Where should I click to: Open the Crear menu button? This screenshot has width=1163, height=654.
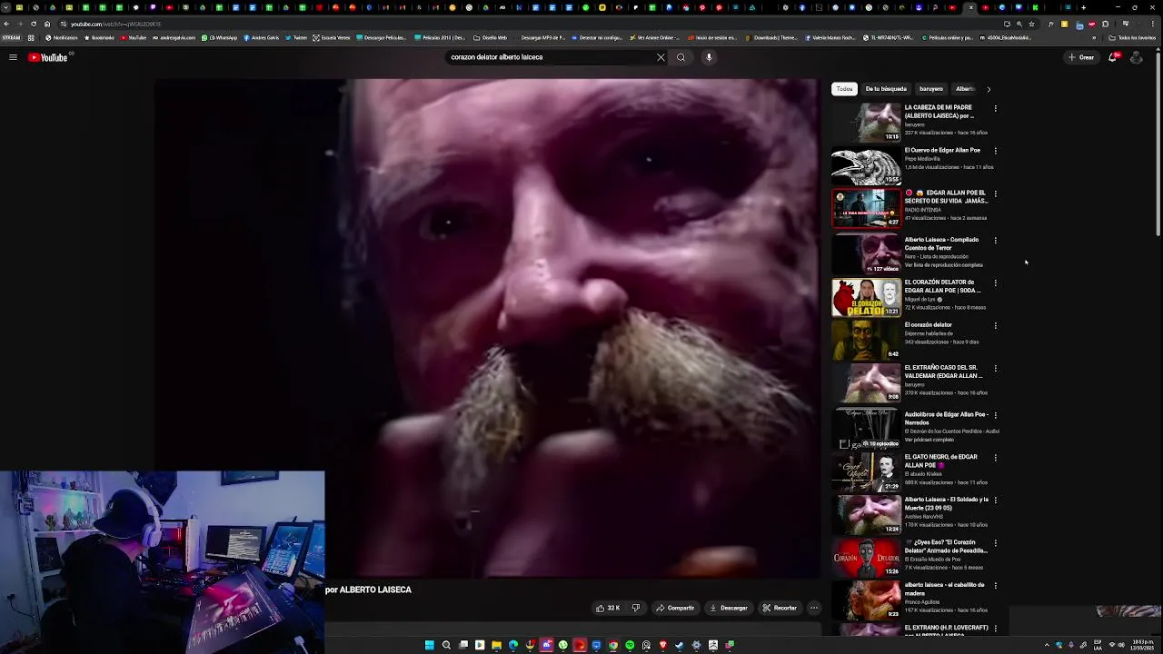click(x=1081, y=57)
